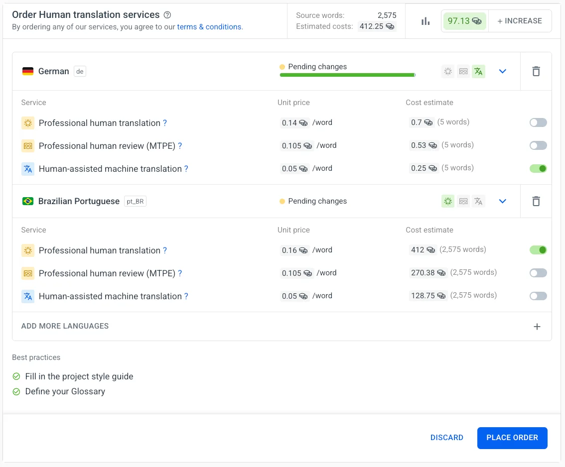This screenshot has width=565, height=467.
Task: Click the PLACE ORDER button
Action: click(x=512, y=438)
